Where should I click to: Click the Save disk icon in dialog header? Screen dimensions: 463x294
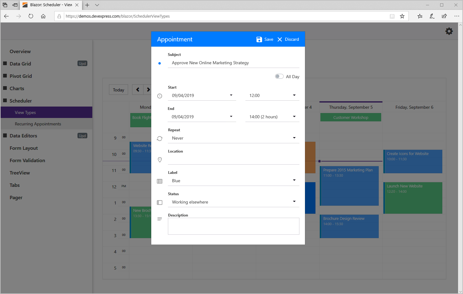[259, 39]
